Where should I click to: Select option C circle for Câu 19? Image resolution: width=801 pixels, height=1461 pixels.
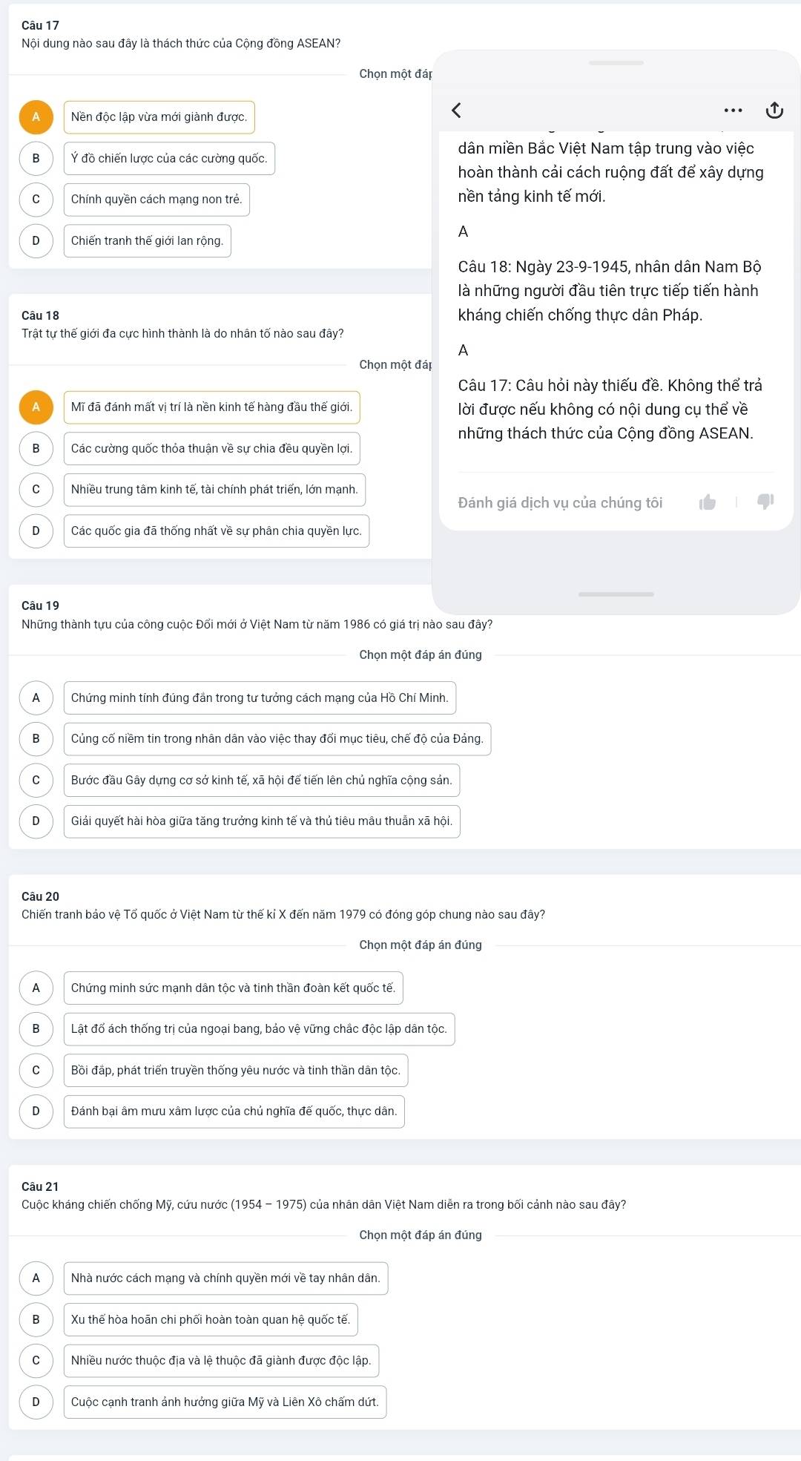[36, 780]
